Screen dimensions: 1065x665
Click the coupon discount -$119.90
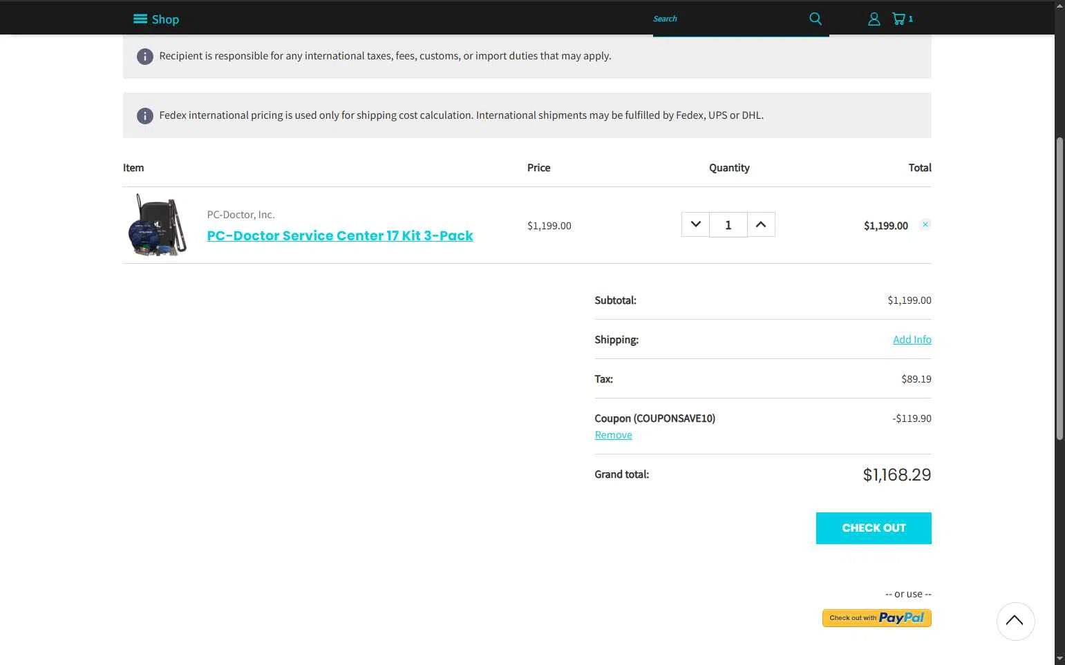[x=912, y=418]
